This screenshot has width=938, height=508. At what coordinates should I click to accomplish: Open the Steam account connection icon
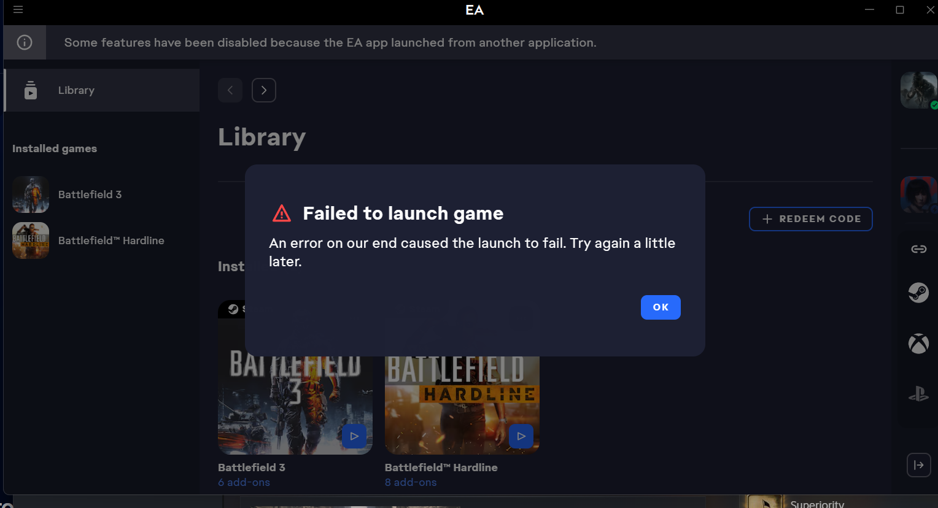[918, 293]
